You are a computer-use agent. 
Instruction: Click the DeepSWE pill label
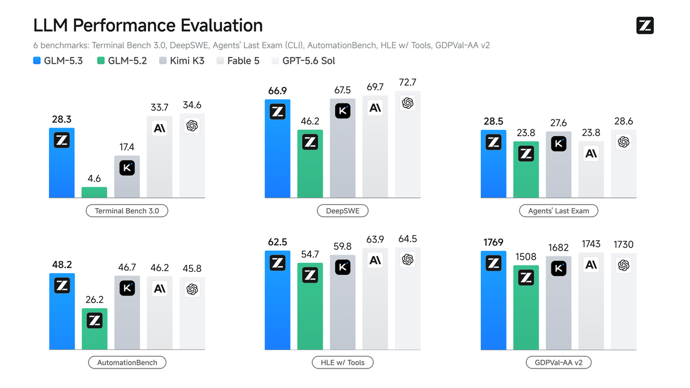pos(343,211)
